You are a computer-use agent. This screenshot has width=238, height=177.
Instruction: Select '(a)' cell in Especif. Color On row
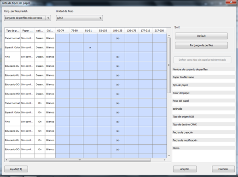click(118, 112)
